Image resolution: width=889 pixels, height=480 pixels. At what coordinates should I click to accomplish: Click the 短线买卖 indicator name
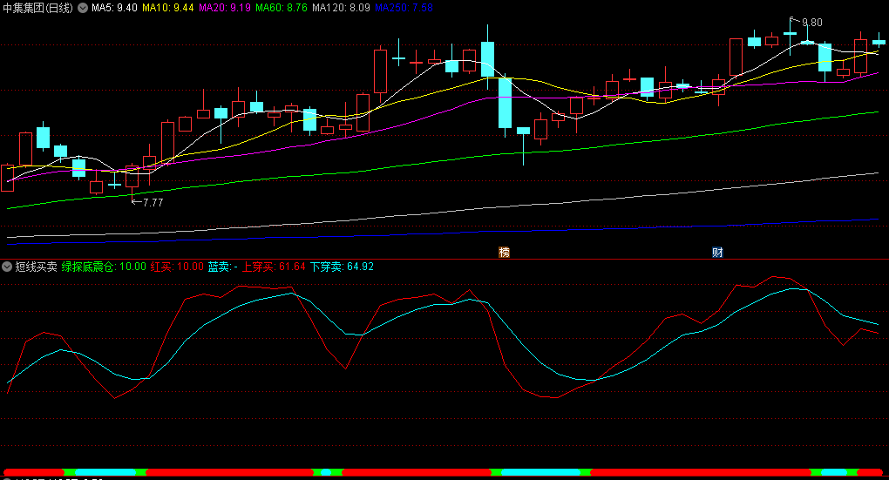click(x=36, y=267)
